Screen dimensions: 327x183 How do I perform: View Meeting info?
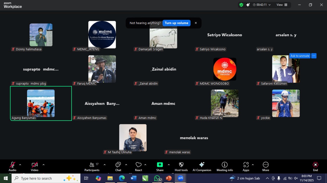[224, 166]
